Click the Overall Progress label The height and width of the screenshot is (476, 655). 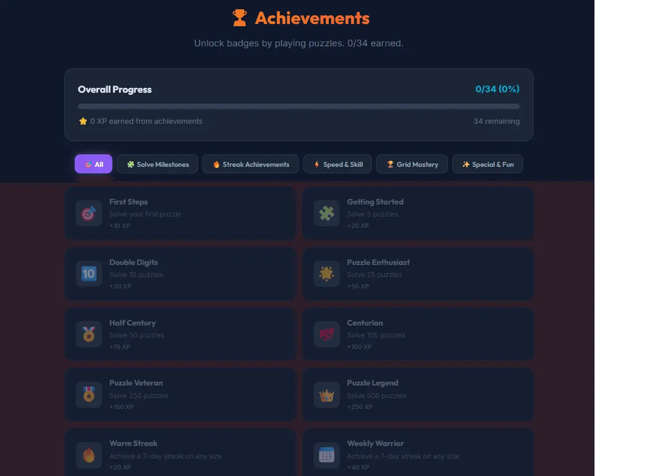tap(115, 89)
